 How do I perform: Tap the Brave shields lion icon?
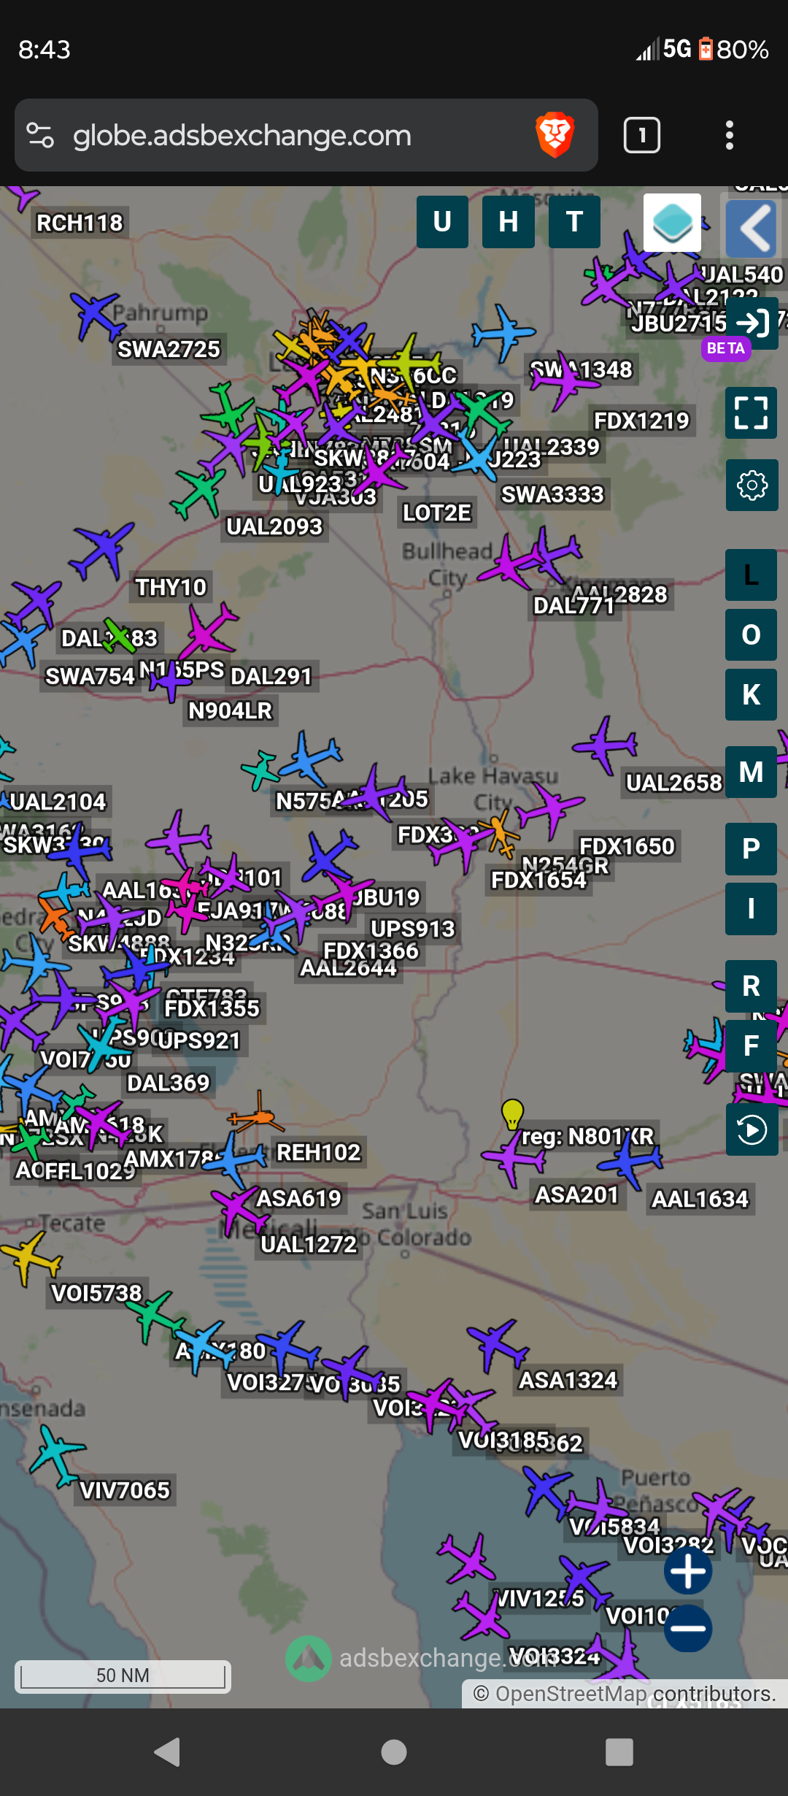[555, 135]
